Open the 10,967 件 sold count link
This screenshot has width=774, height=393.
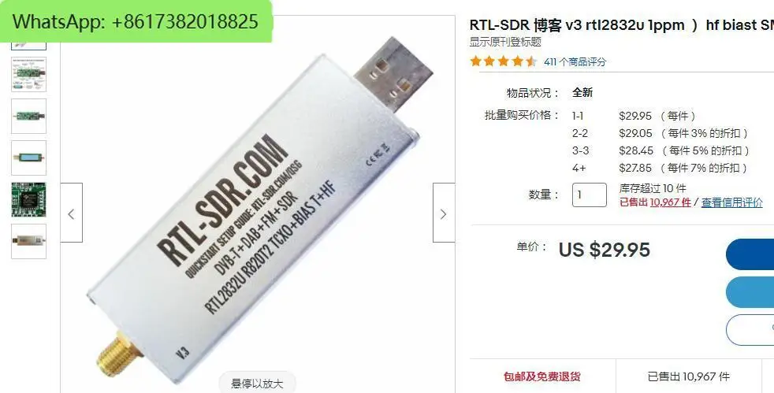pyautogui.click(x=670, y=202)
